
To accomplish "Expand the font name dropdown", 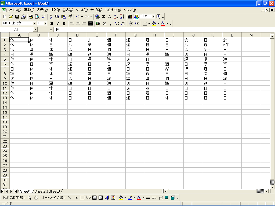I will [34, 23].
